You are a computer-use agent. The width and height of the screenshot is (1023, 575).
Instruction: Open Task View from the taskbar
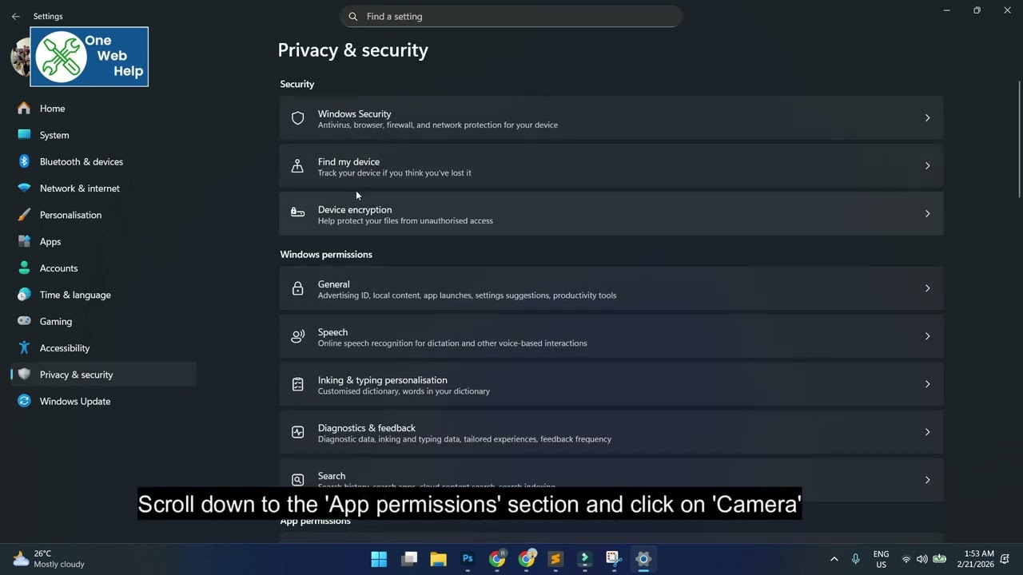pyautogui.click(x=409, y=559)
